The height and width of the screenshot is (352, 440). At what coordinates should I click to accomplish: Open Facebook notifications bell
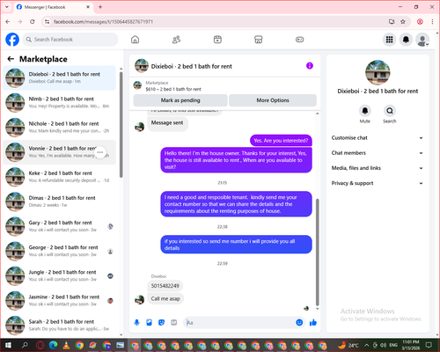[x=406, y=40]
